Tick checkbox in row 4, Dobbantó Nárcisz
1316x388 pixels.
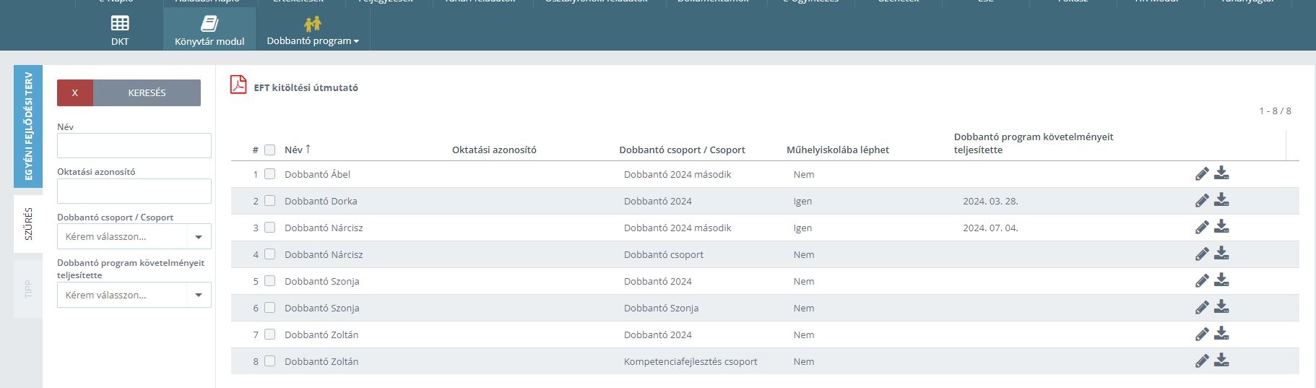point(270,254)
